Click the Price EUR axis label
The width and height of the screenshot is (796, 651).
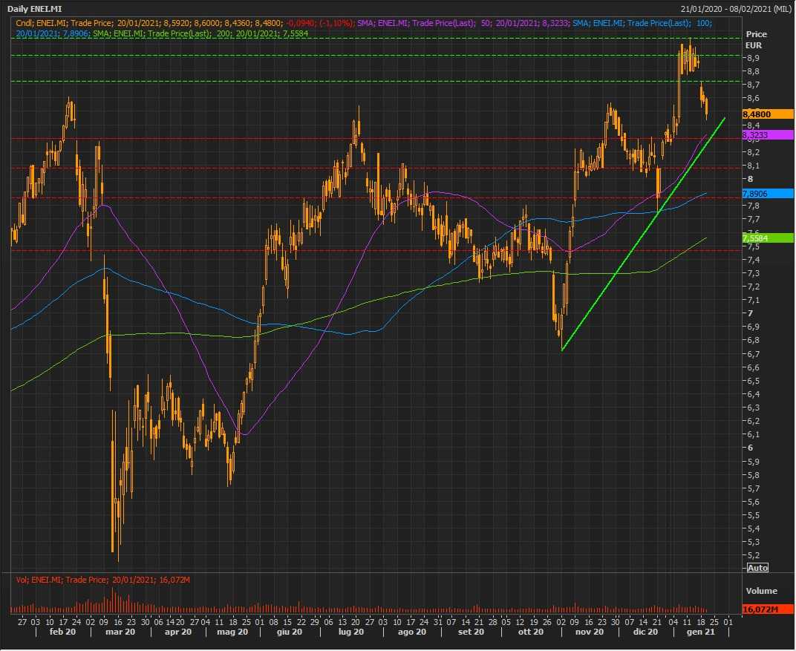pyautogui.click(x=757, y=39)
